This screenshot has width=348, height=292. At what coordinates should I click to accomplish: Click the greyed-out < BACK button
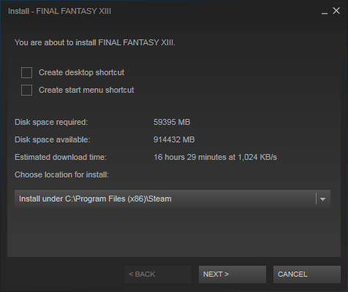coord(158,274)
